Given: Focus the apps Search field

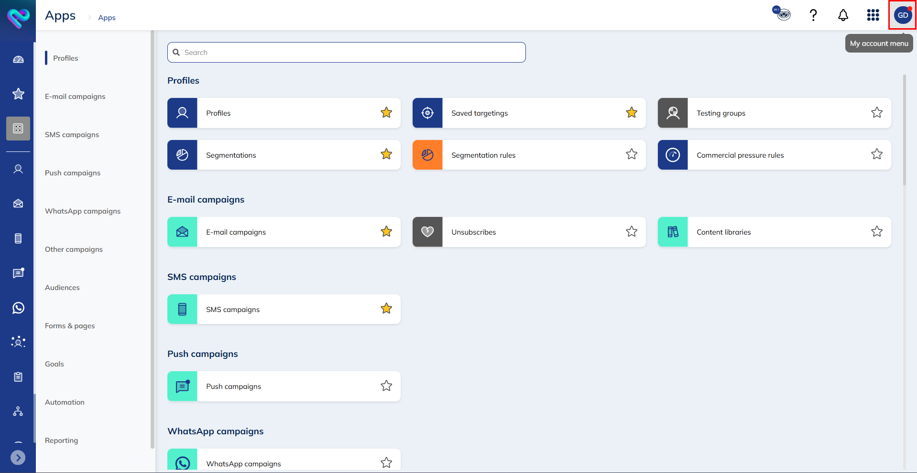Looking at the screenshot, I should pyautogui.click(x=347, y=53).
